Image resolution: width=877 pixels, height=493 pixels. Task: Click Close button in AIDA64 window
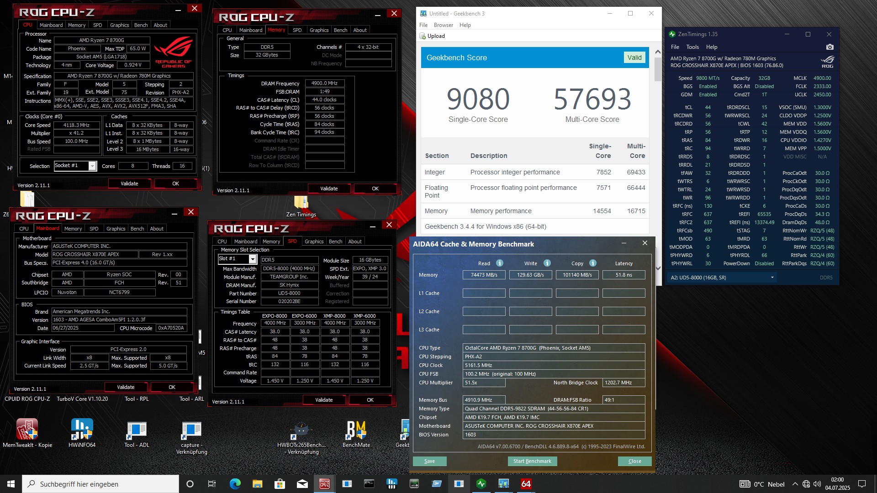coord(634,461)
